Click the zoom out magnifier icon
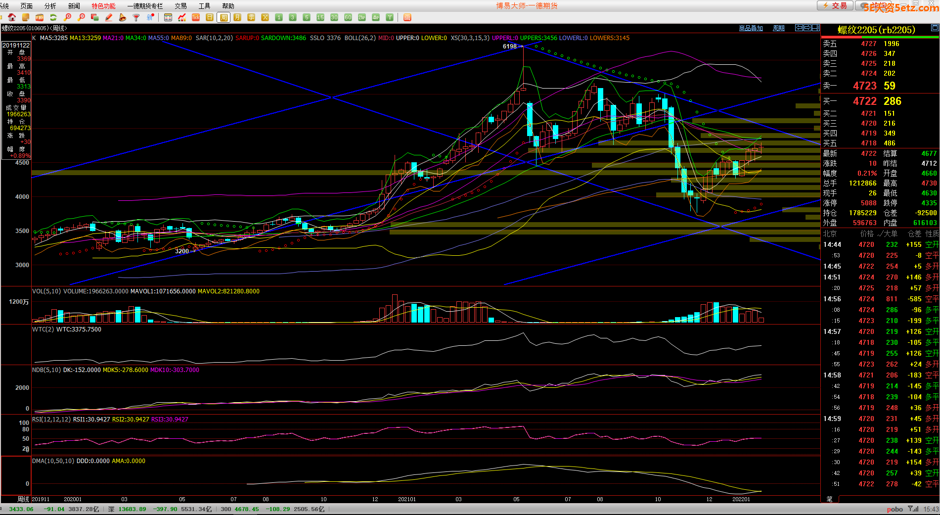Image resolution: width=940 pixels, height=515 pixels. pyautogui.click(x=82, y=17)
